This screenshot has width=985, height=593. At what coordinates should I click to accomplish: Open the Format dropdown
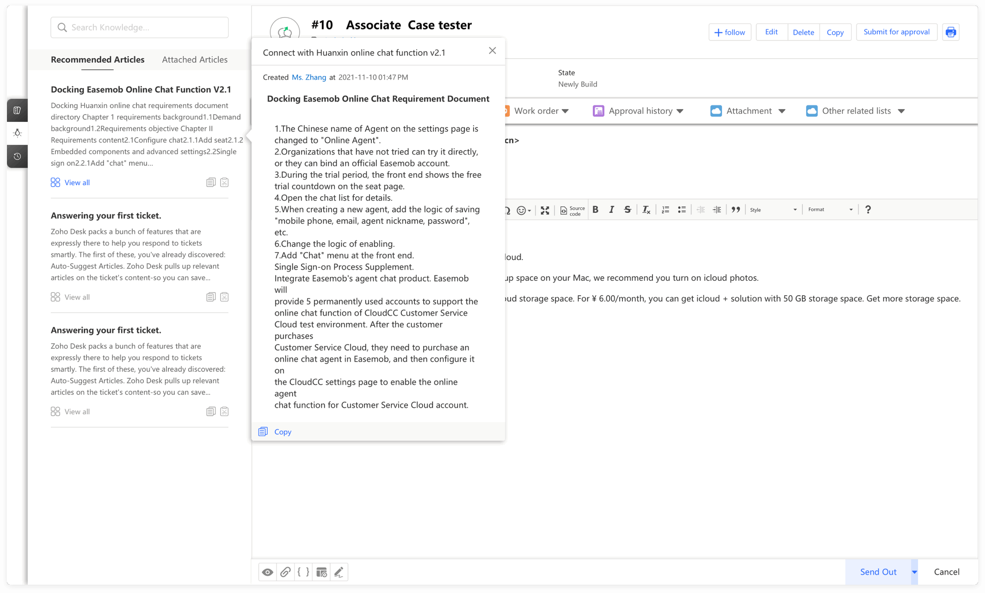[x=830, y=210]
